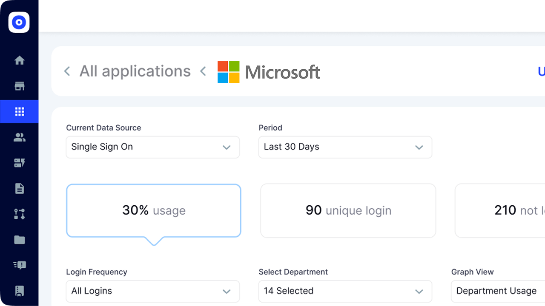Select the highlighted apps grid icon
The width and height of the screenshot is (545, 306).
click(19, 111)
